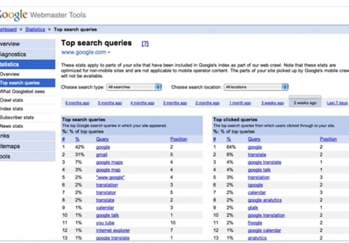The width and height of the screenshot is (349, 243).
Task: Open 'analytics' link in row 13
Action: coord(257,238)
